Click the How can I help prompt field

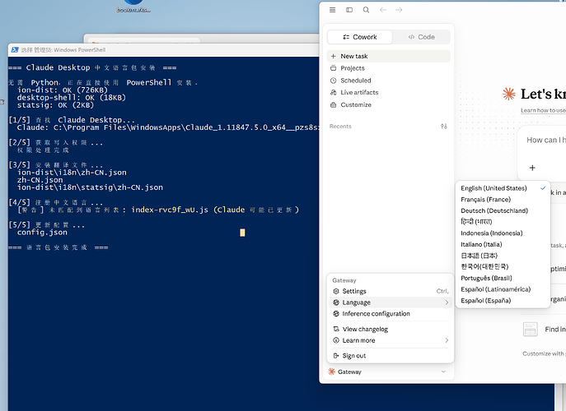(545, 140)
